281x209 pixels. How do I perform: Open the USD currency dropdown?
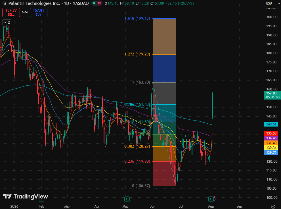pyautogui.click(x=273, y=3)
